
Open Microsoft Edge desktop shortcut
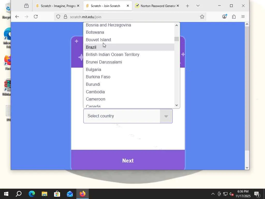(7, 38)
